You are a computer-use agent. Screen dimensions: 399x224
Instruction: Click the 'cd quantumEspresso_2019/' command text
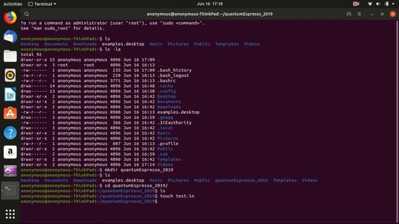click(136, 185)
